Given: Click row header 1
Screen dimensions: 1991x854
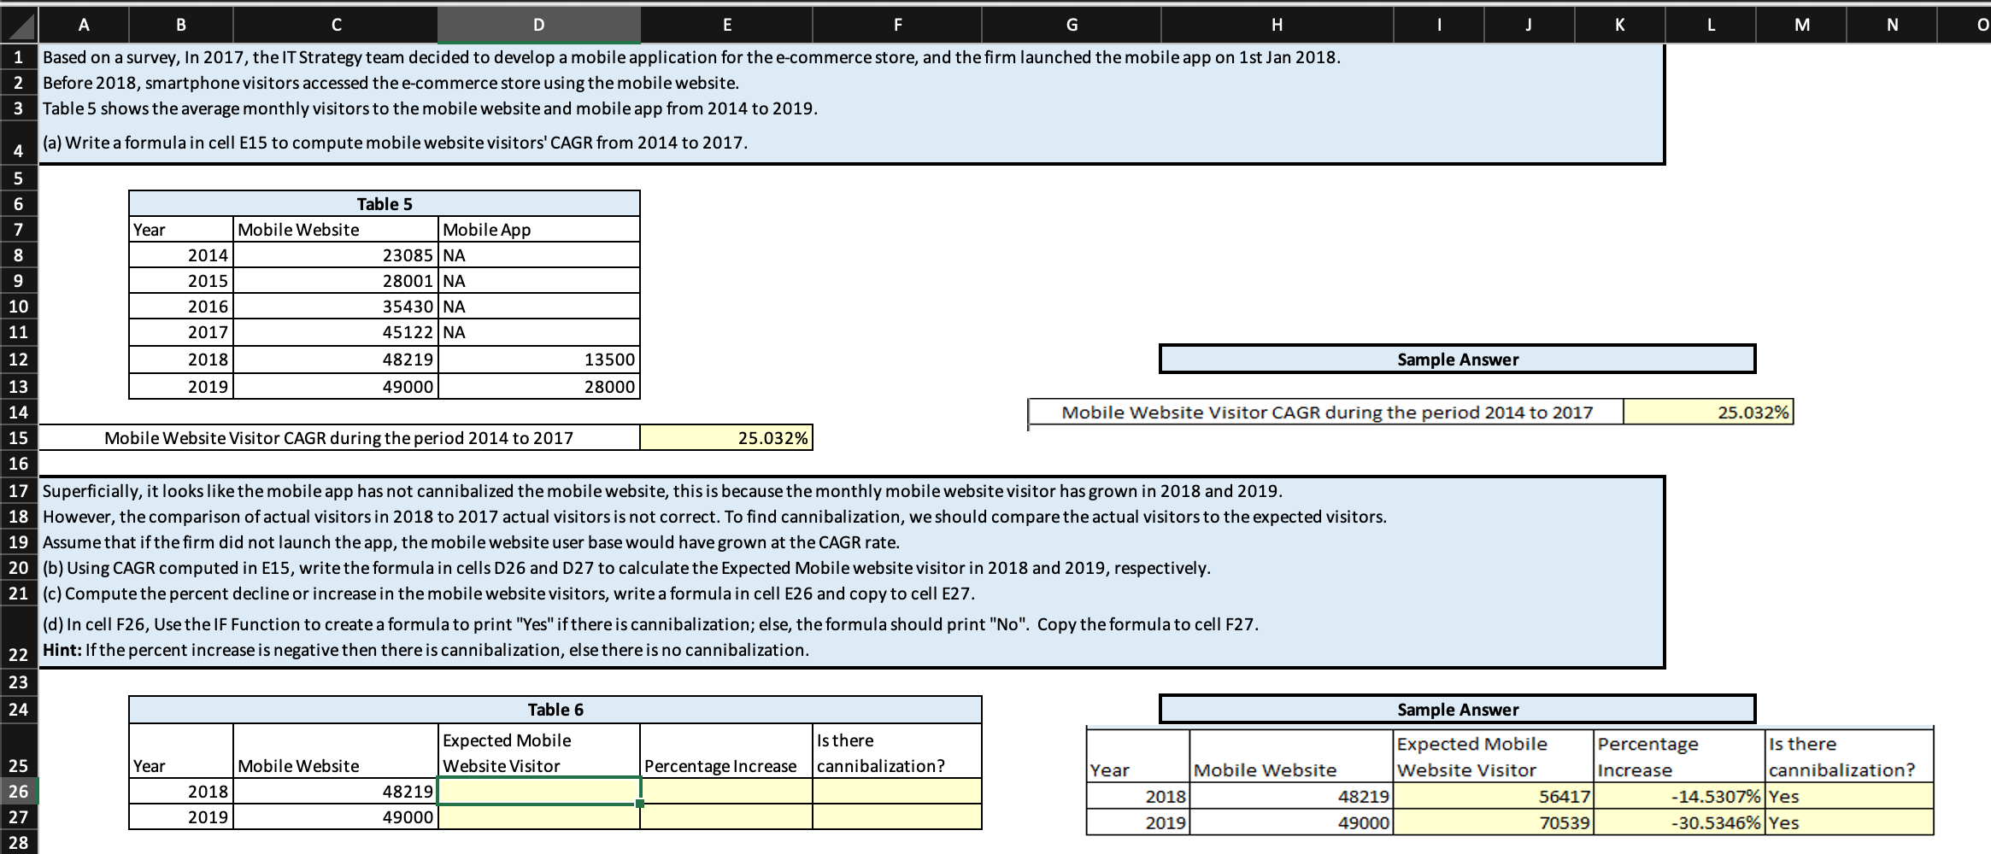Looking at the screenshot, I should pyautogui.click(x=19, y=58).
